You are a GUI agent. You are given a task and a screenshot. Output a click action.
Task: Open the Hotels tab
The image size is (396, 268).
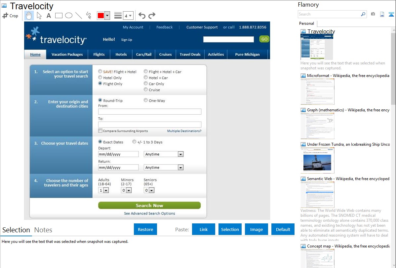coord(121,54)
